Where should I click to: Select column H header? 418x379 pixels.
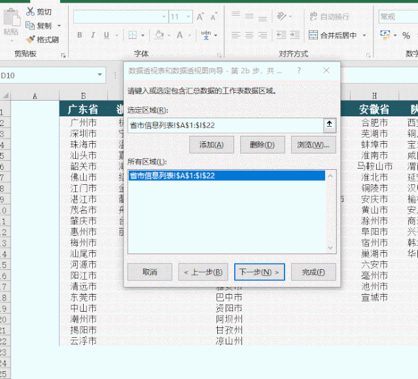[x=375, y=95]
